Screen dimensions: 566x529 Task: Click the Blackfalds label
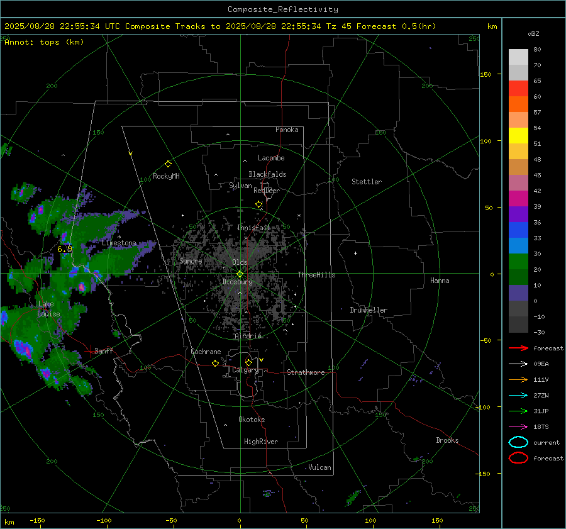click(267, 174)
